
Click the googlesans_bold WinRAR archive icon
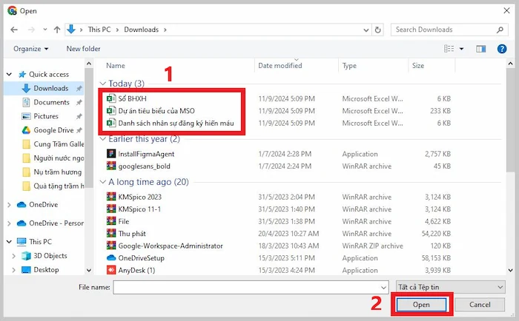point(111,166)
